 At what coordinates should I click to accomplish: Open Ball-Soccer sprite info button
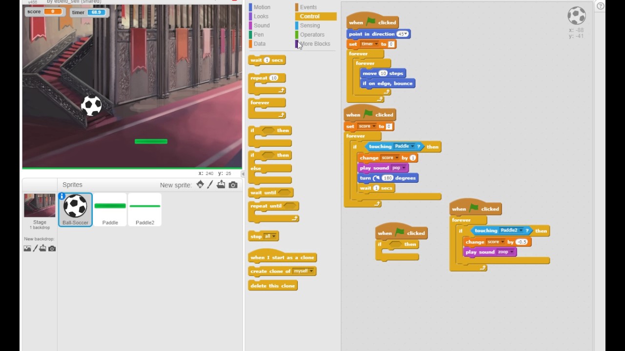pos(62,196)
